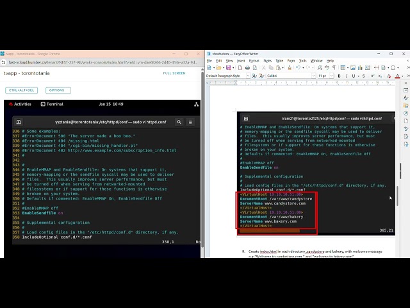The height and width of the screenshot is (308, 410).
Task: Click the Insert Page Break icon
Action: 376,68
